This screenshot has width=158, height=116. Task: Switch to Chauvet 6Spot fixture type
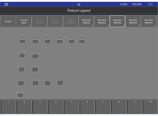click(x=24, y=21)
